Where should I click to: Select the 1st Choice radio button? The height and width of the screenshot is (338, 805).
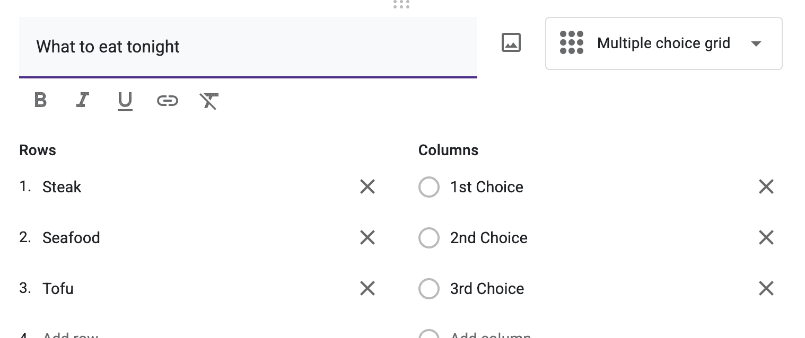tap(429, 187)
